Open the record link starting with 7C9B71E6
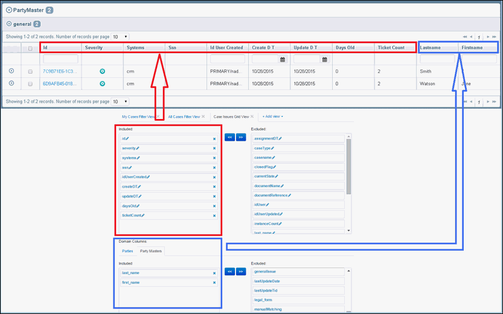503x314 pixels. (59, 71)
